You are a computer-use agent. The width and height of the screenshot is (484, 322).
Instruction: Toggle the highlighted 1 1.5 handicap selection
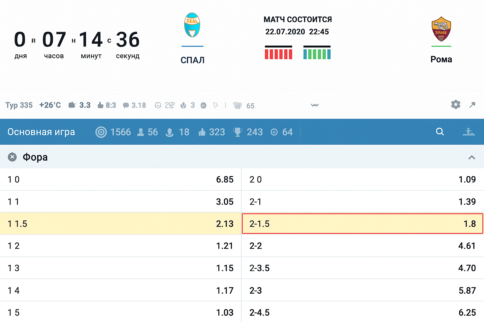tap(120, 224)
